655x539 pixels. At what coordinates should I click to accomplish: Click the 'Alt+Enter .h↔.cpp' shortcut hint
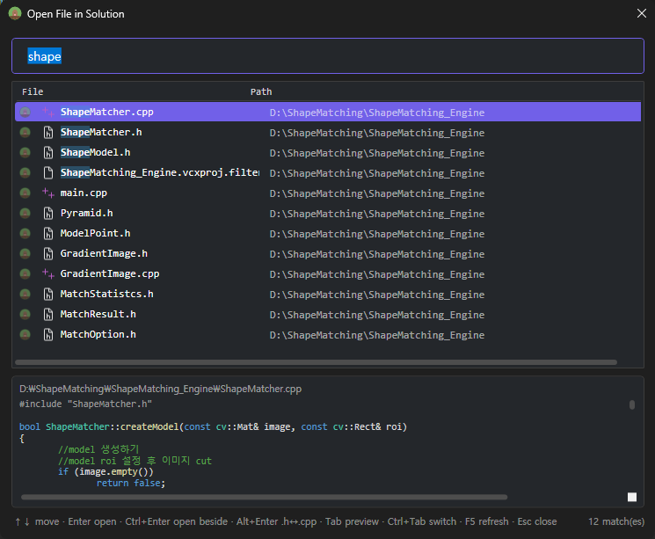click(277, 521)
